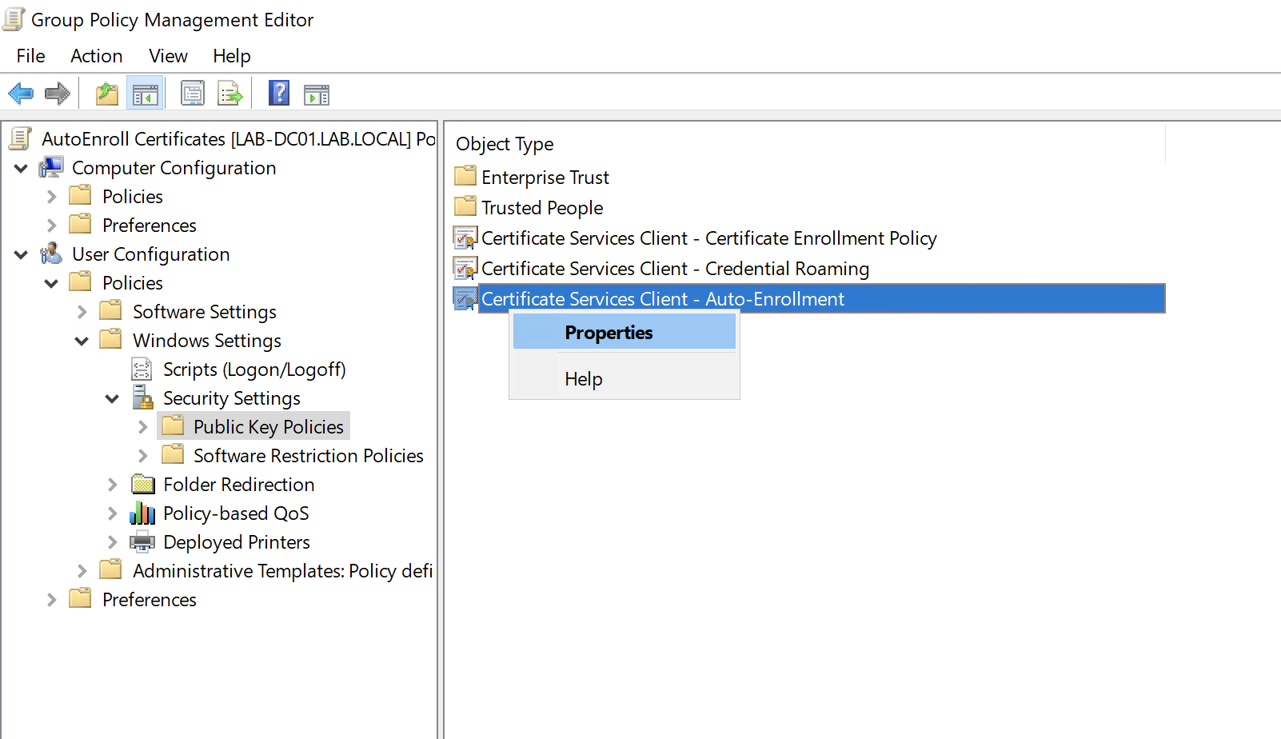Expand the Software Restriction Policies node

pyautogui.click(x=143, y=456)
